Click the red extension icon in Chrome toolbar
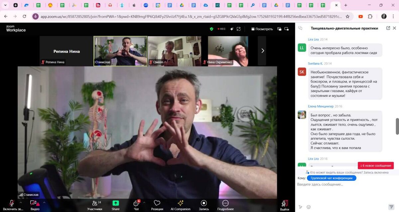Image resolution: width=399 pixels, height=212 pixels. 360,16
